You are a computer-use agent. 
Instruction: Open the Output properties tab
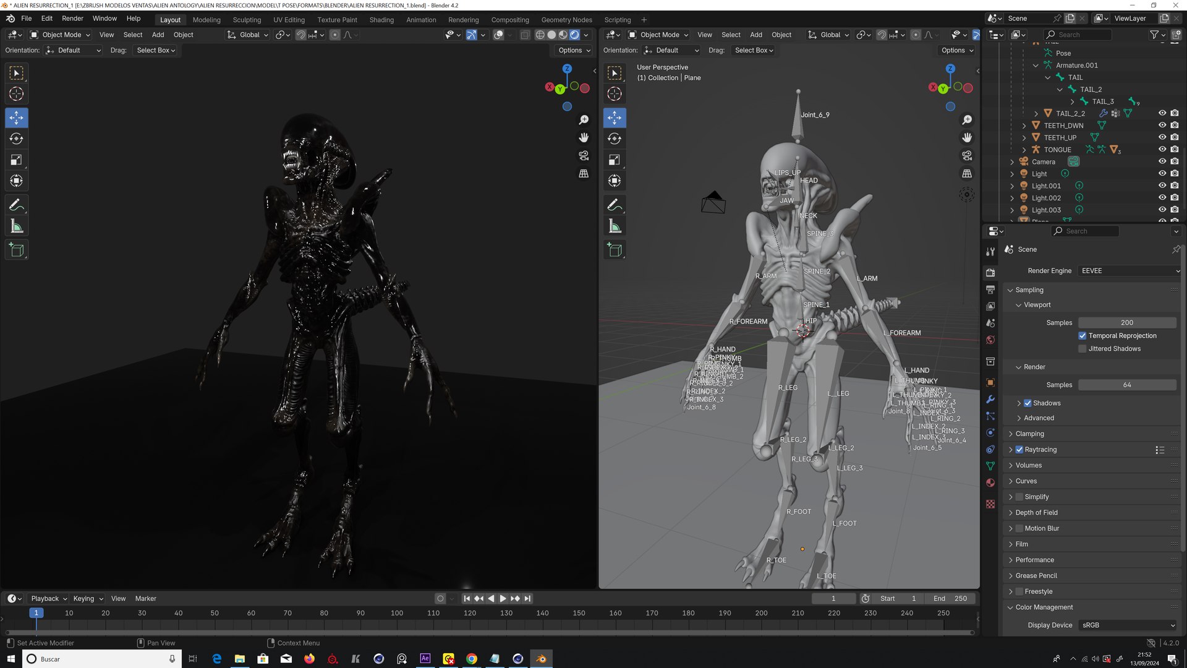(x=990, y=289)
